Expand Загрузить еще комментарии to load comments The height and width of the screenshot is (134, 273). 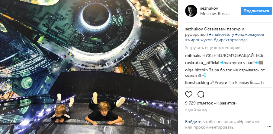pos(213,48)
